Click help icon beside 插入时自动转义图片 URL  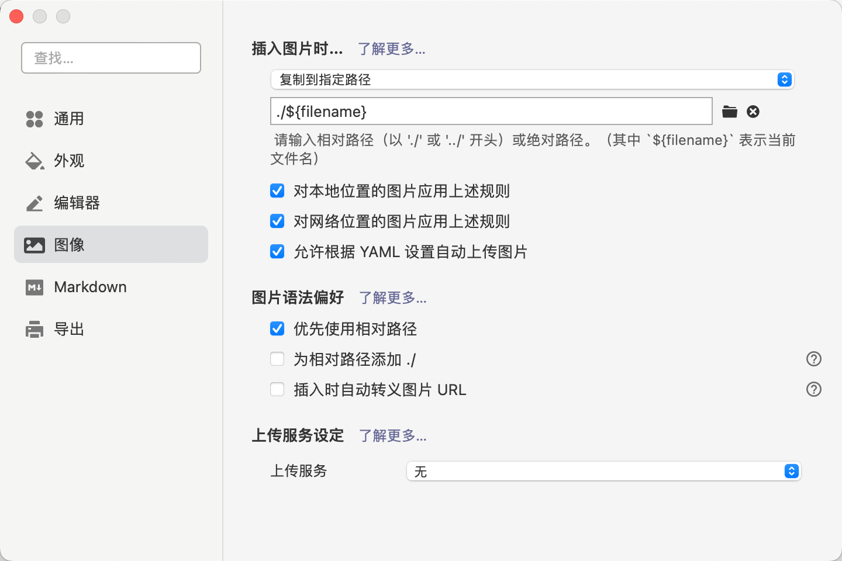coord(813,389)
